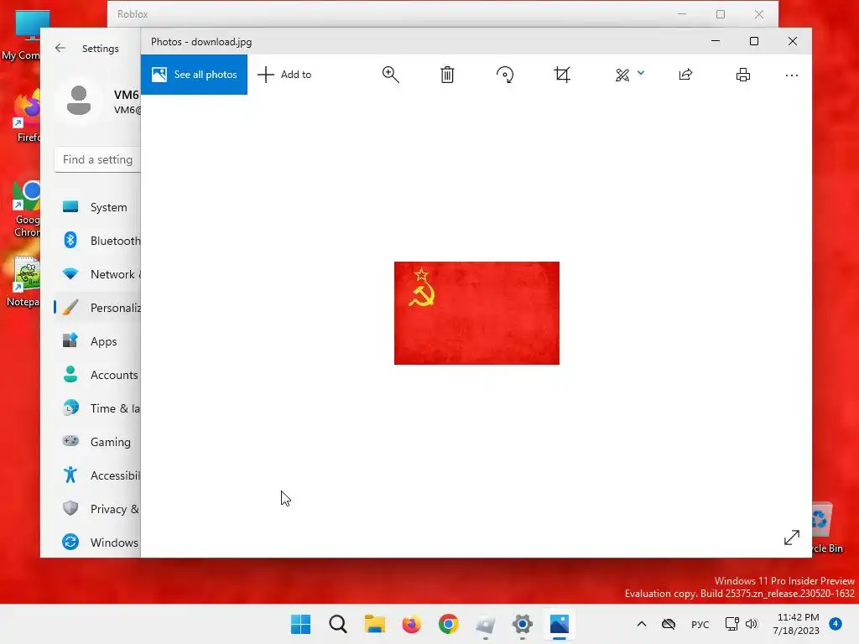
Task: Click the Privacy shield icon in Settings
Action: point(70,508)
